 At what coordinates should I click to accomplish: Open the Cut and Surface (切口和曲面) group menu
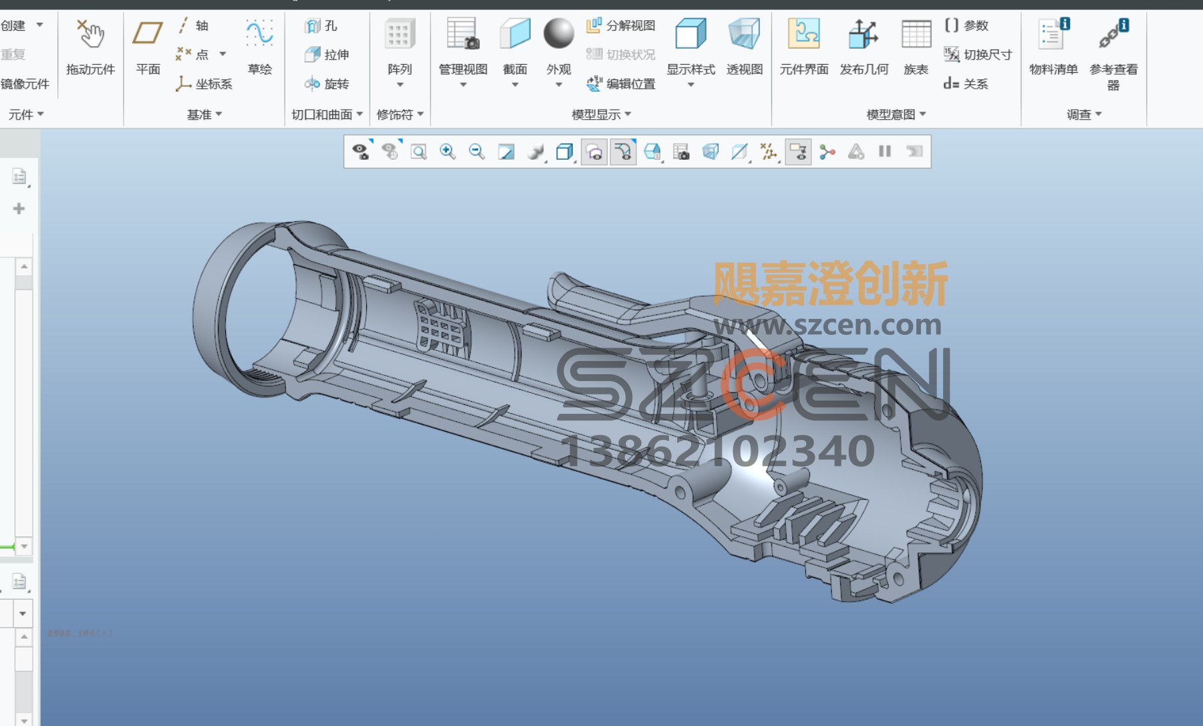[x=327, y=114]
